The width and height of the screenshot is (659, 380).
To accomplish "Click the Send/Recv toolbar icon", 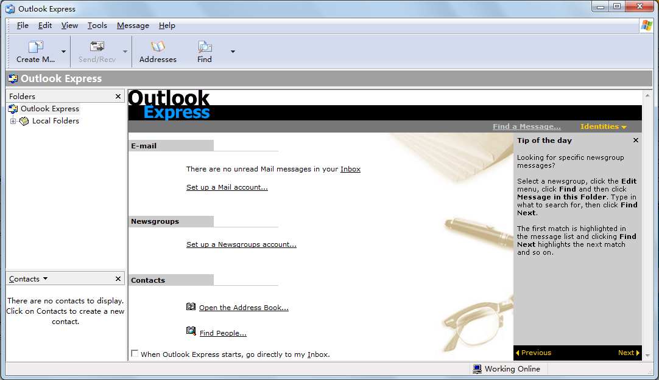I will 97,47.
